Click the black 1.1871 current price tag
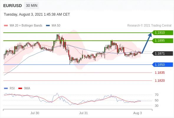Viewport: 174px width, 118px height. 162,53
